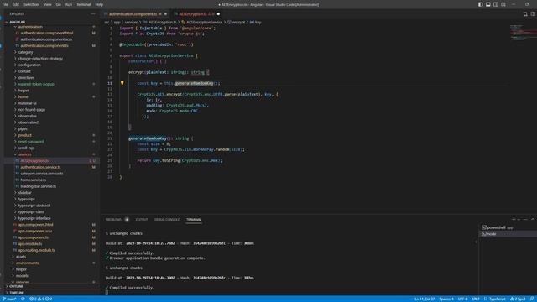Switch to authentication.component.ts editor tab
This screenshot has height=302, width=537.
click(x=136, y=14)
